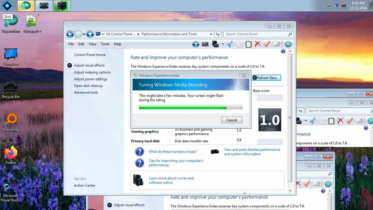Viewport: 373px width, 210px height.
Task: Expand the address bar history dropdown
Action: [211, 34]
